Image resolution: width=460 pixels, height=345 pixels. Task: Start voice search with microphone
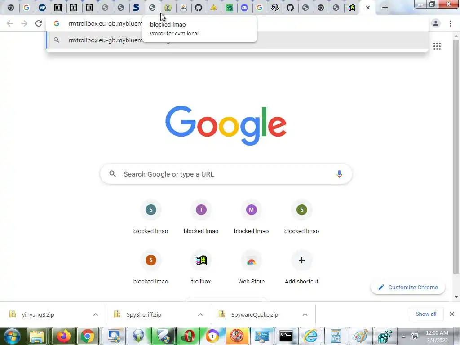[x=339, y=174]
